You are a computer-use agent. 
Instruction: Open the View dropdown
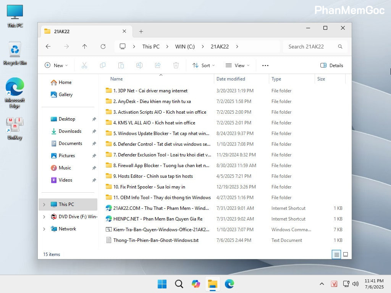click(237, 65)
